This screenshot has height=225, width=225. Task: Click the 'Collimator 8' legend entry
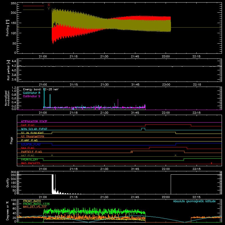tap(31, 93)
